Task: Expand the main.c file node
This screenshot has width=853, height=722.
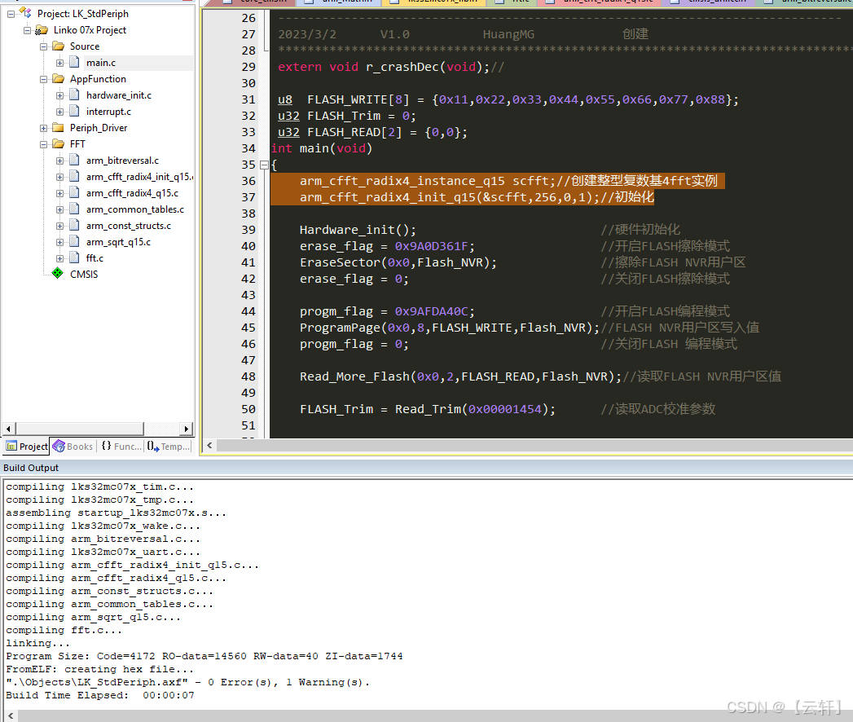Action: pyautogui.click(x=59, y=63)
